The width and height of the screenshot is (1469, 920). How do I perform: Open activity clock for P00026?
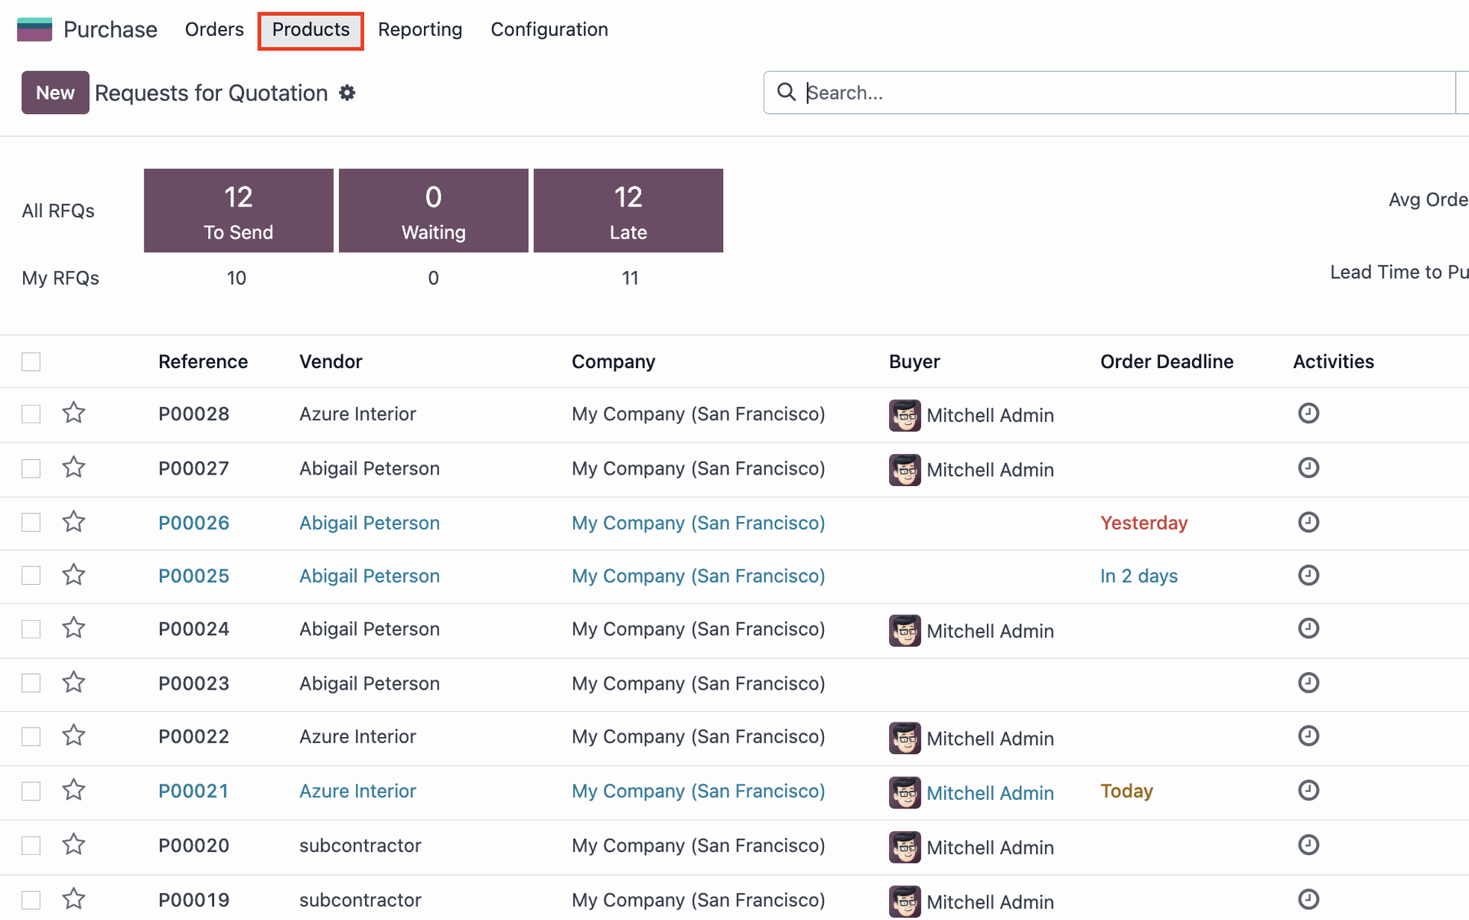click(x=1308, y=522)
